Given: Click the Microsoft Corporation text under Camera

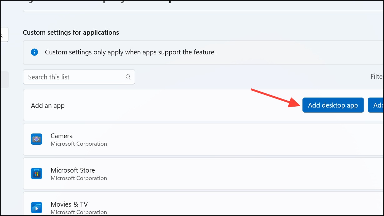Looking at the screenshot, I should [79, 144].
